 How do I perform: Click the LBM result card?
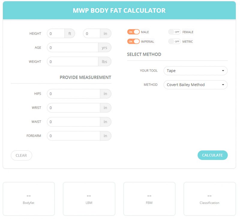(x=89, y=199)
